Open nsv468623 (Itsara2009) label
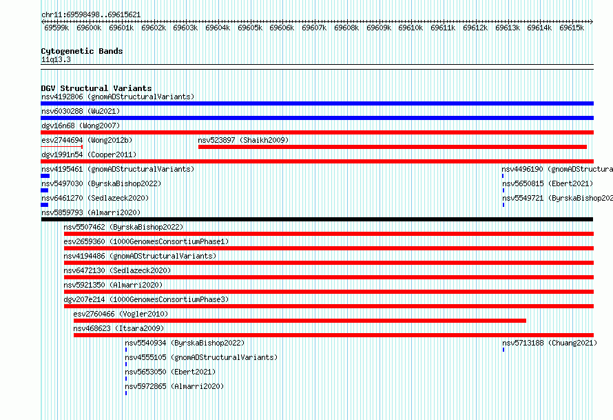613x420 pixels. [x=119, y=328]
